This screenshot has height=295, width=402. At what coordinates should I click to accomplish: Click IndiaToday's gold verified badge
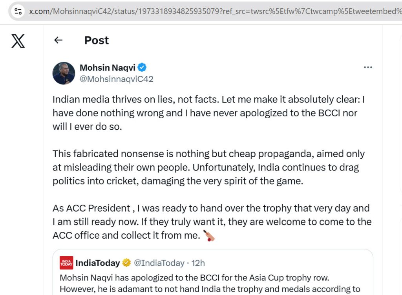click(x=126, y=262)
